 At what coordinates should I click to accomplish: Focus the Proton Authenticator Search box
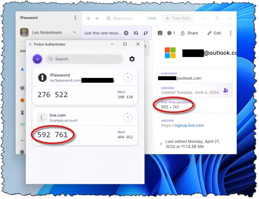pos(84,59)
